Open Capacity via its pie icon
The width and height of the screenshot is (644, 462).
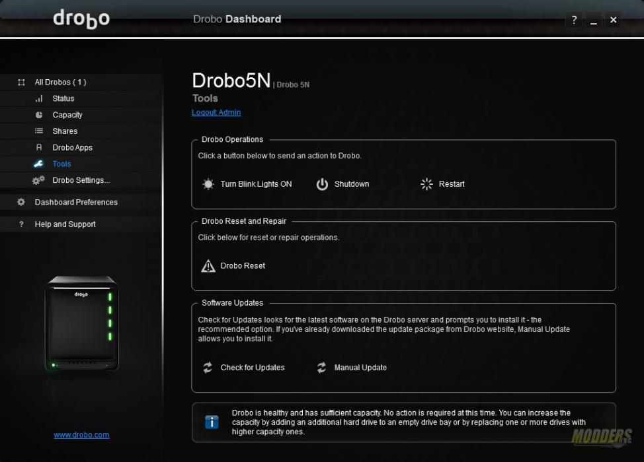(40, 114)
